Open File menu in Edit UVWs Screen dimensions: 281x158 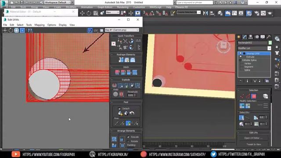coord(5,25)
